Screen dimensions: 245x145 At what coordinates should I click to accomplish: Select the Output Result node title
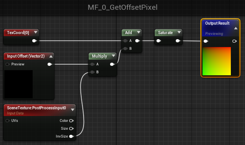tap(217, 23)
